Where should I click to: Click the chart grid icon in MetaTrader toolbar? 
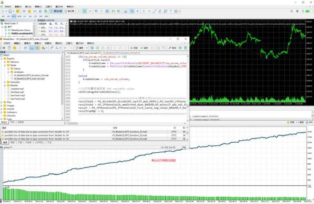tap(107, 11)
